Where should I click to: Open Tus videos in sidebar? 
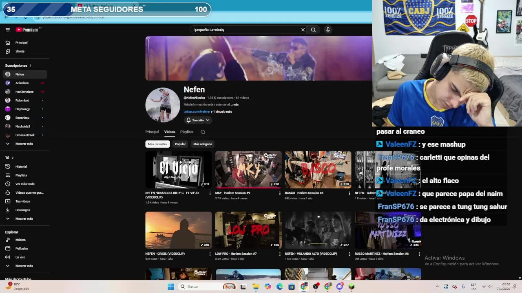click(25, 201)
